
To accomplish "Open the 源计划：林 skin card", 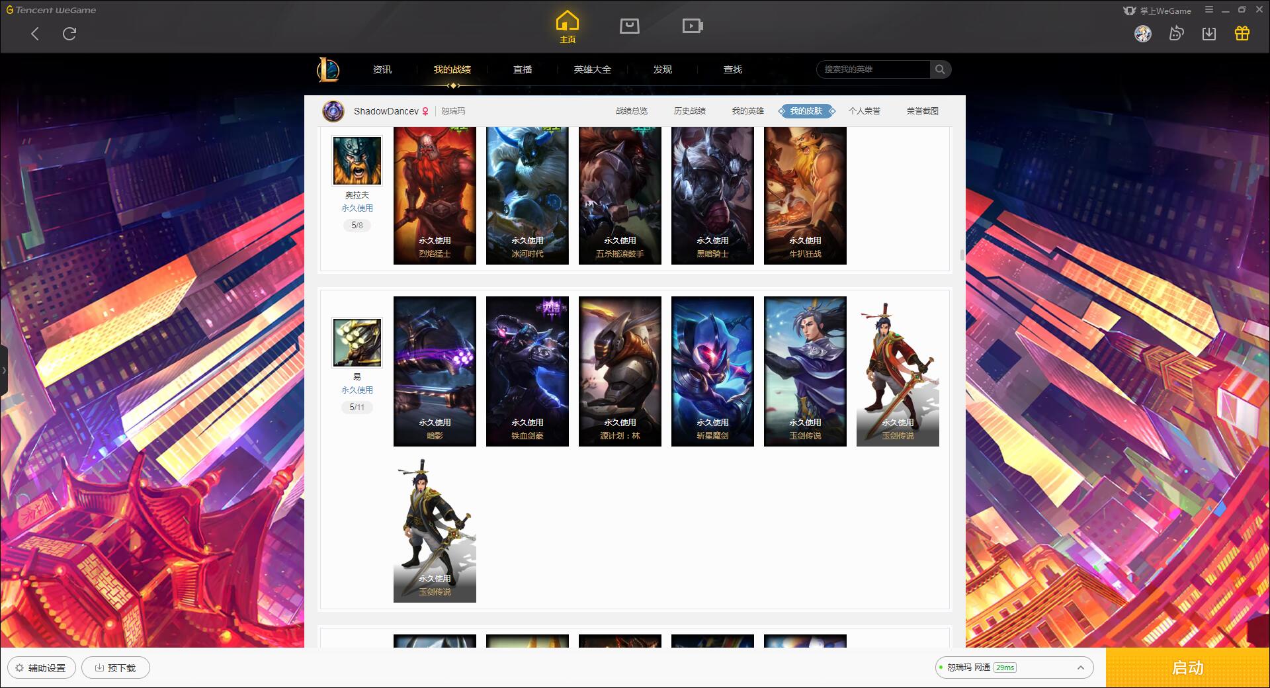I will 620,371.
